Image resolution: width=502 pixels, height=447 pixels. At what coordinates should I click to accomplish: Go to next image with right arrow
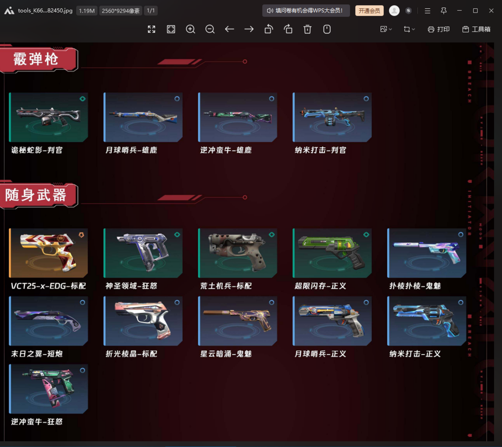coord(249,29)
